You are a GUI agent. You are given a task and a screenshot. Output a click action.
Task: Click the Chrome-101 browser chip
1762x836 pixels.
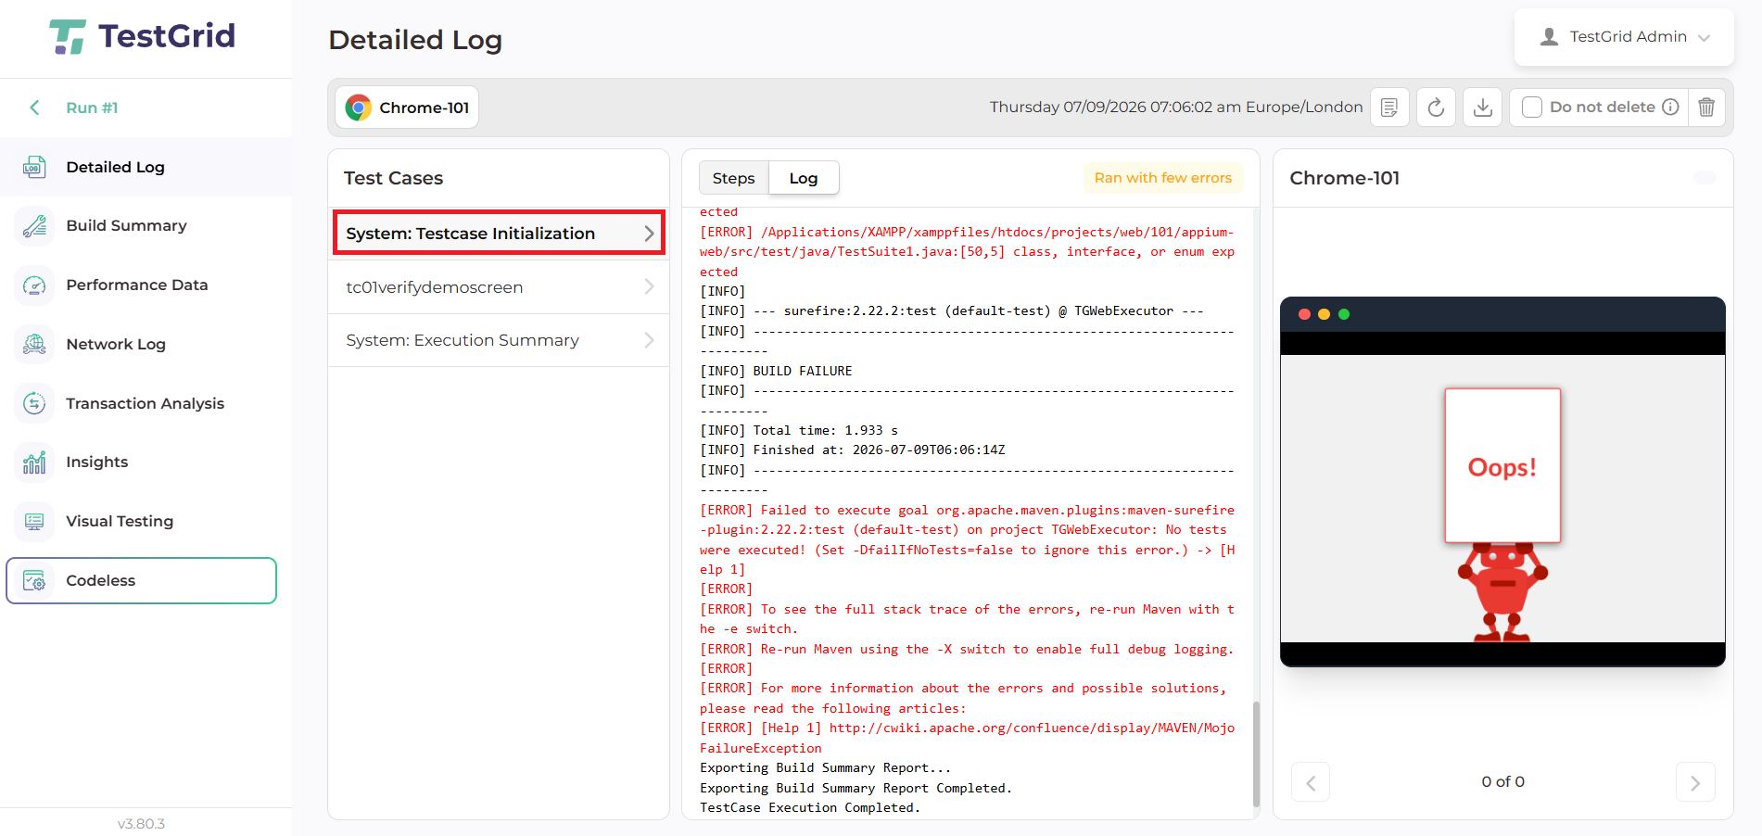[x=407, y=108]
